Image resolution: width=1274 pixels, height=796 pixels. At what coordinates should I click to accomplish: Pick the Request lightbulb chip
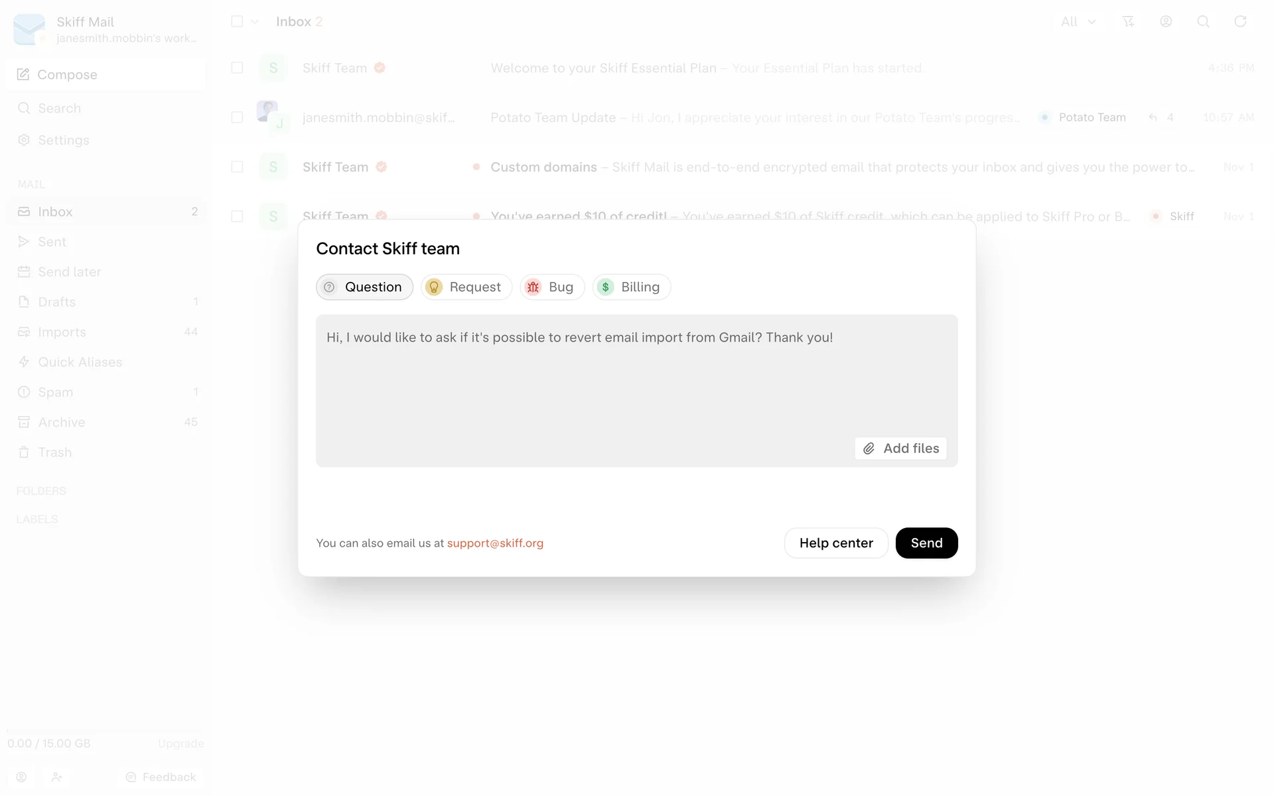point(466,287)
